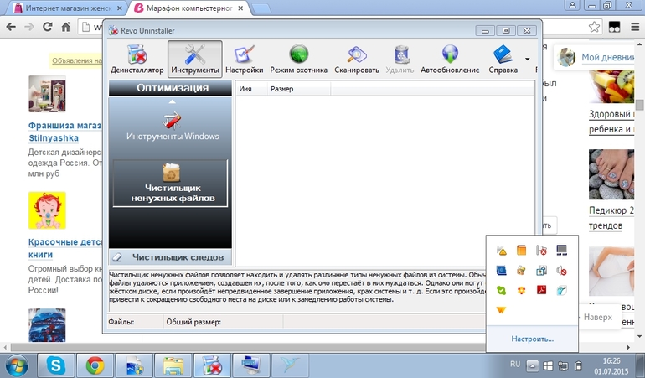Open the Красочные детские книги ad link
645x378 pixels.
tap(65, 248)
